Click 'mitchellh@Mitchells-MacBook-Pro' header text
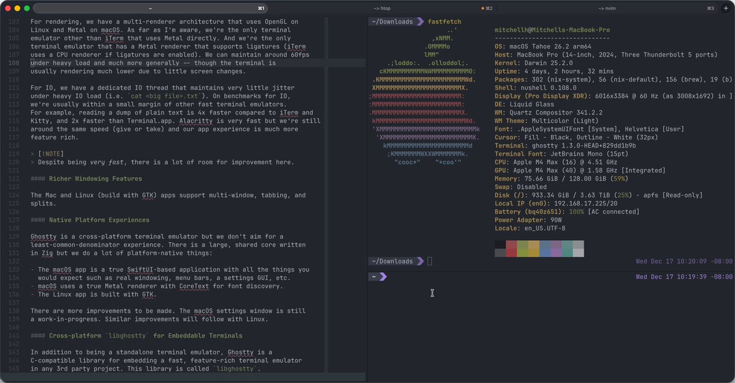The width and height of the screenshot is (735, 383). point(552,30)
